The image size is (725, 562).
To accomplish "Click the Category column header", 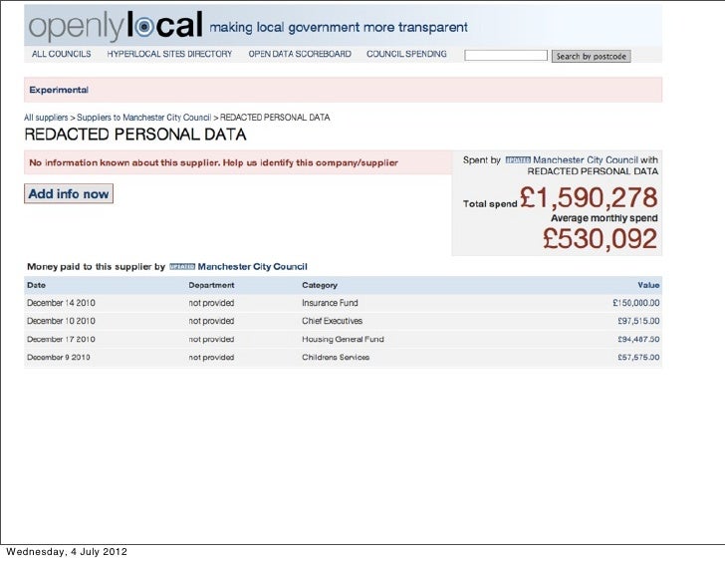I will [x=320, y=285].
